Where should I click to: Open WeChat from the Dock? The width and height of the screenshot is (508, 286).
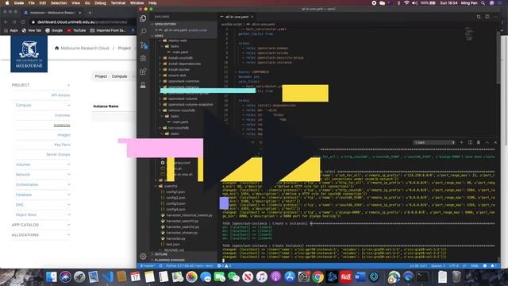click(x=233, y=277)
